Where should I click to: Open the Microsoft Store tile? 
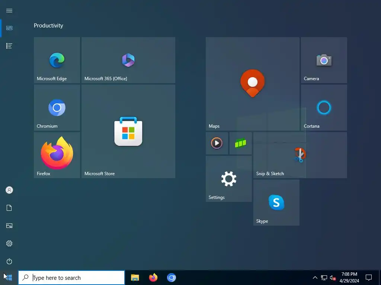click(128, 131)
